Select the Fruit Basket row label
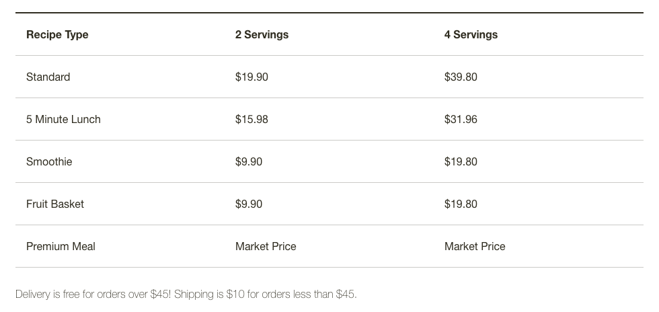659x312 pixels. pos(55,204)
